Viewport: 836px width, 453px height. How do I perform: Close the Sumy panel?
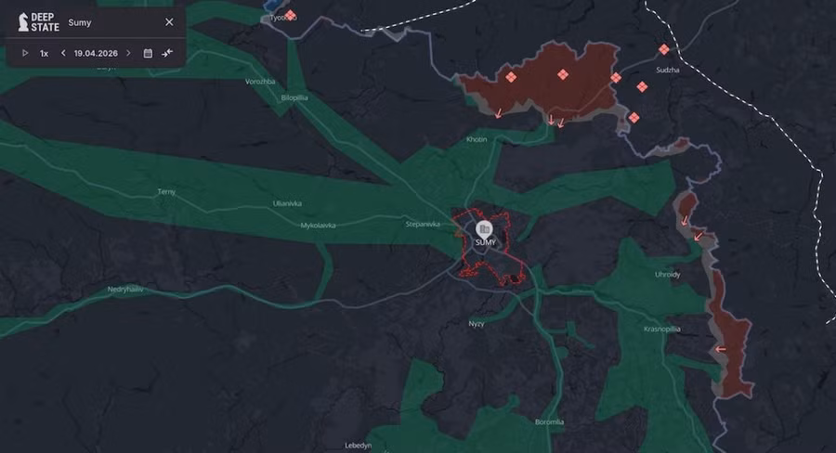169,22
